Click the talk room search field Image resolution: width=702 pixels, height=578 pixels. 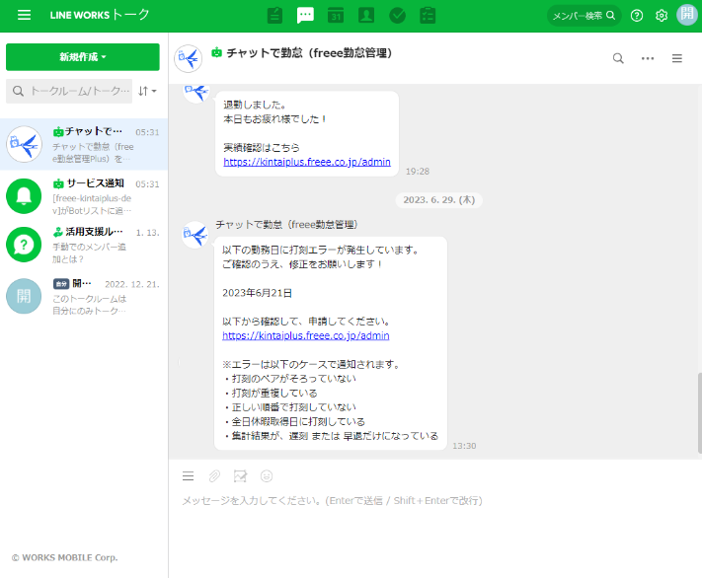coord(69,92)
